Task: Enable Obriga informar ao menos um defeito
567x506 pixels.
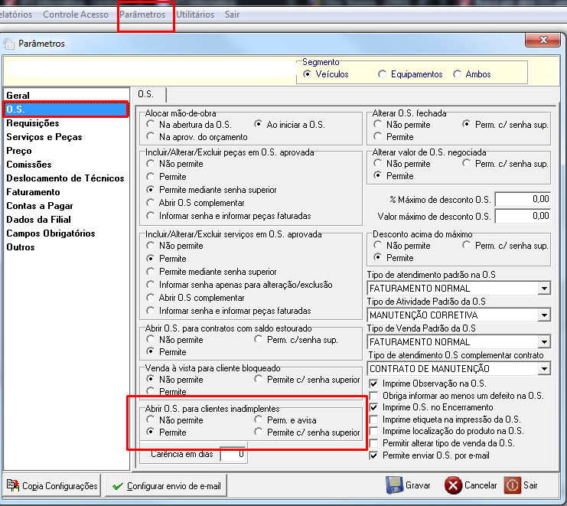Action: click(373, 396)
